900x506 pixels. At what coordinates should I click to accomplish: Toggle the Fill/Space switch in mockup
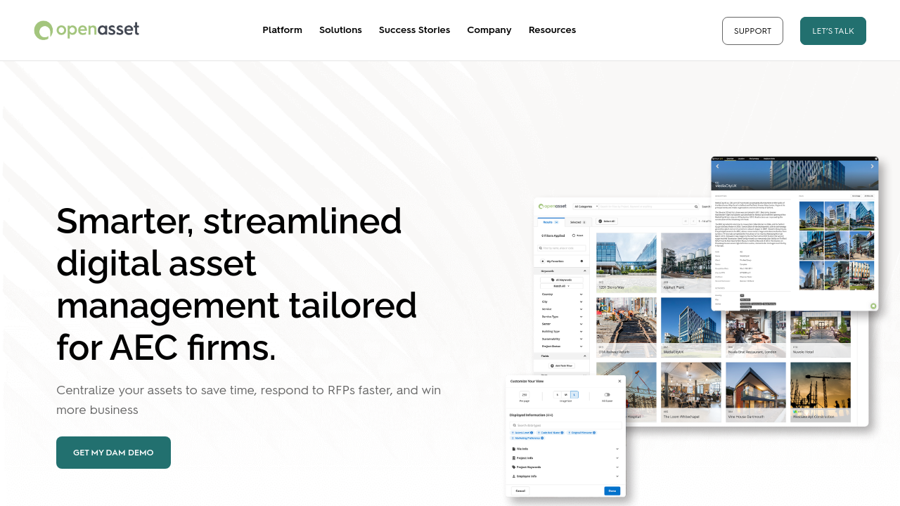607,394
